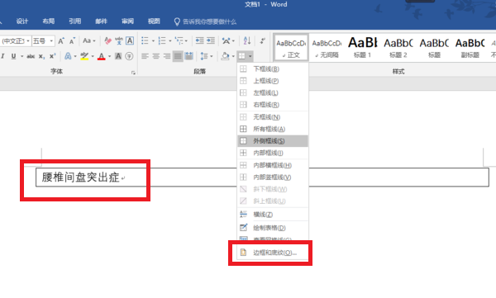
Task: Expand the font color dropdown arrow
Action: coord(109,57)
